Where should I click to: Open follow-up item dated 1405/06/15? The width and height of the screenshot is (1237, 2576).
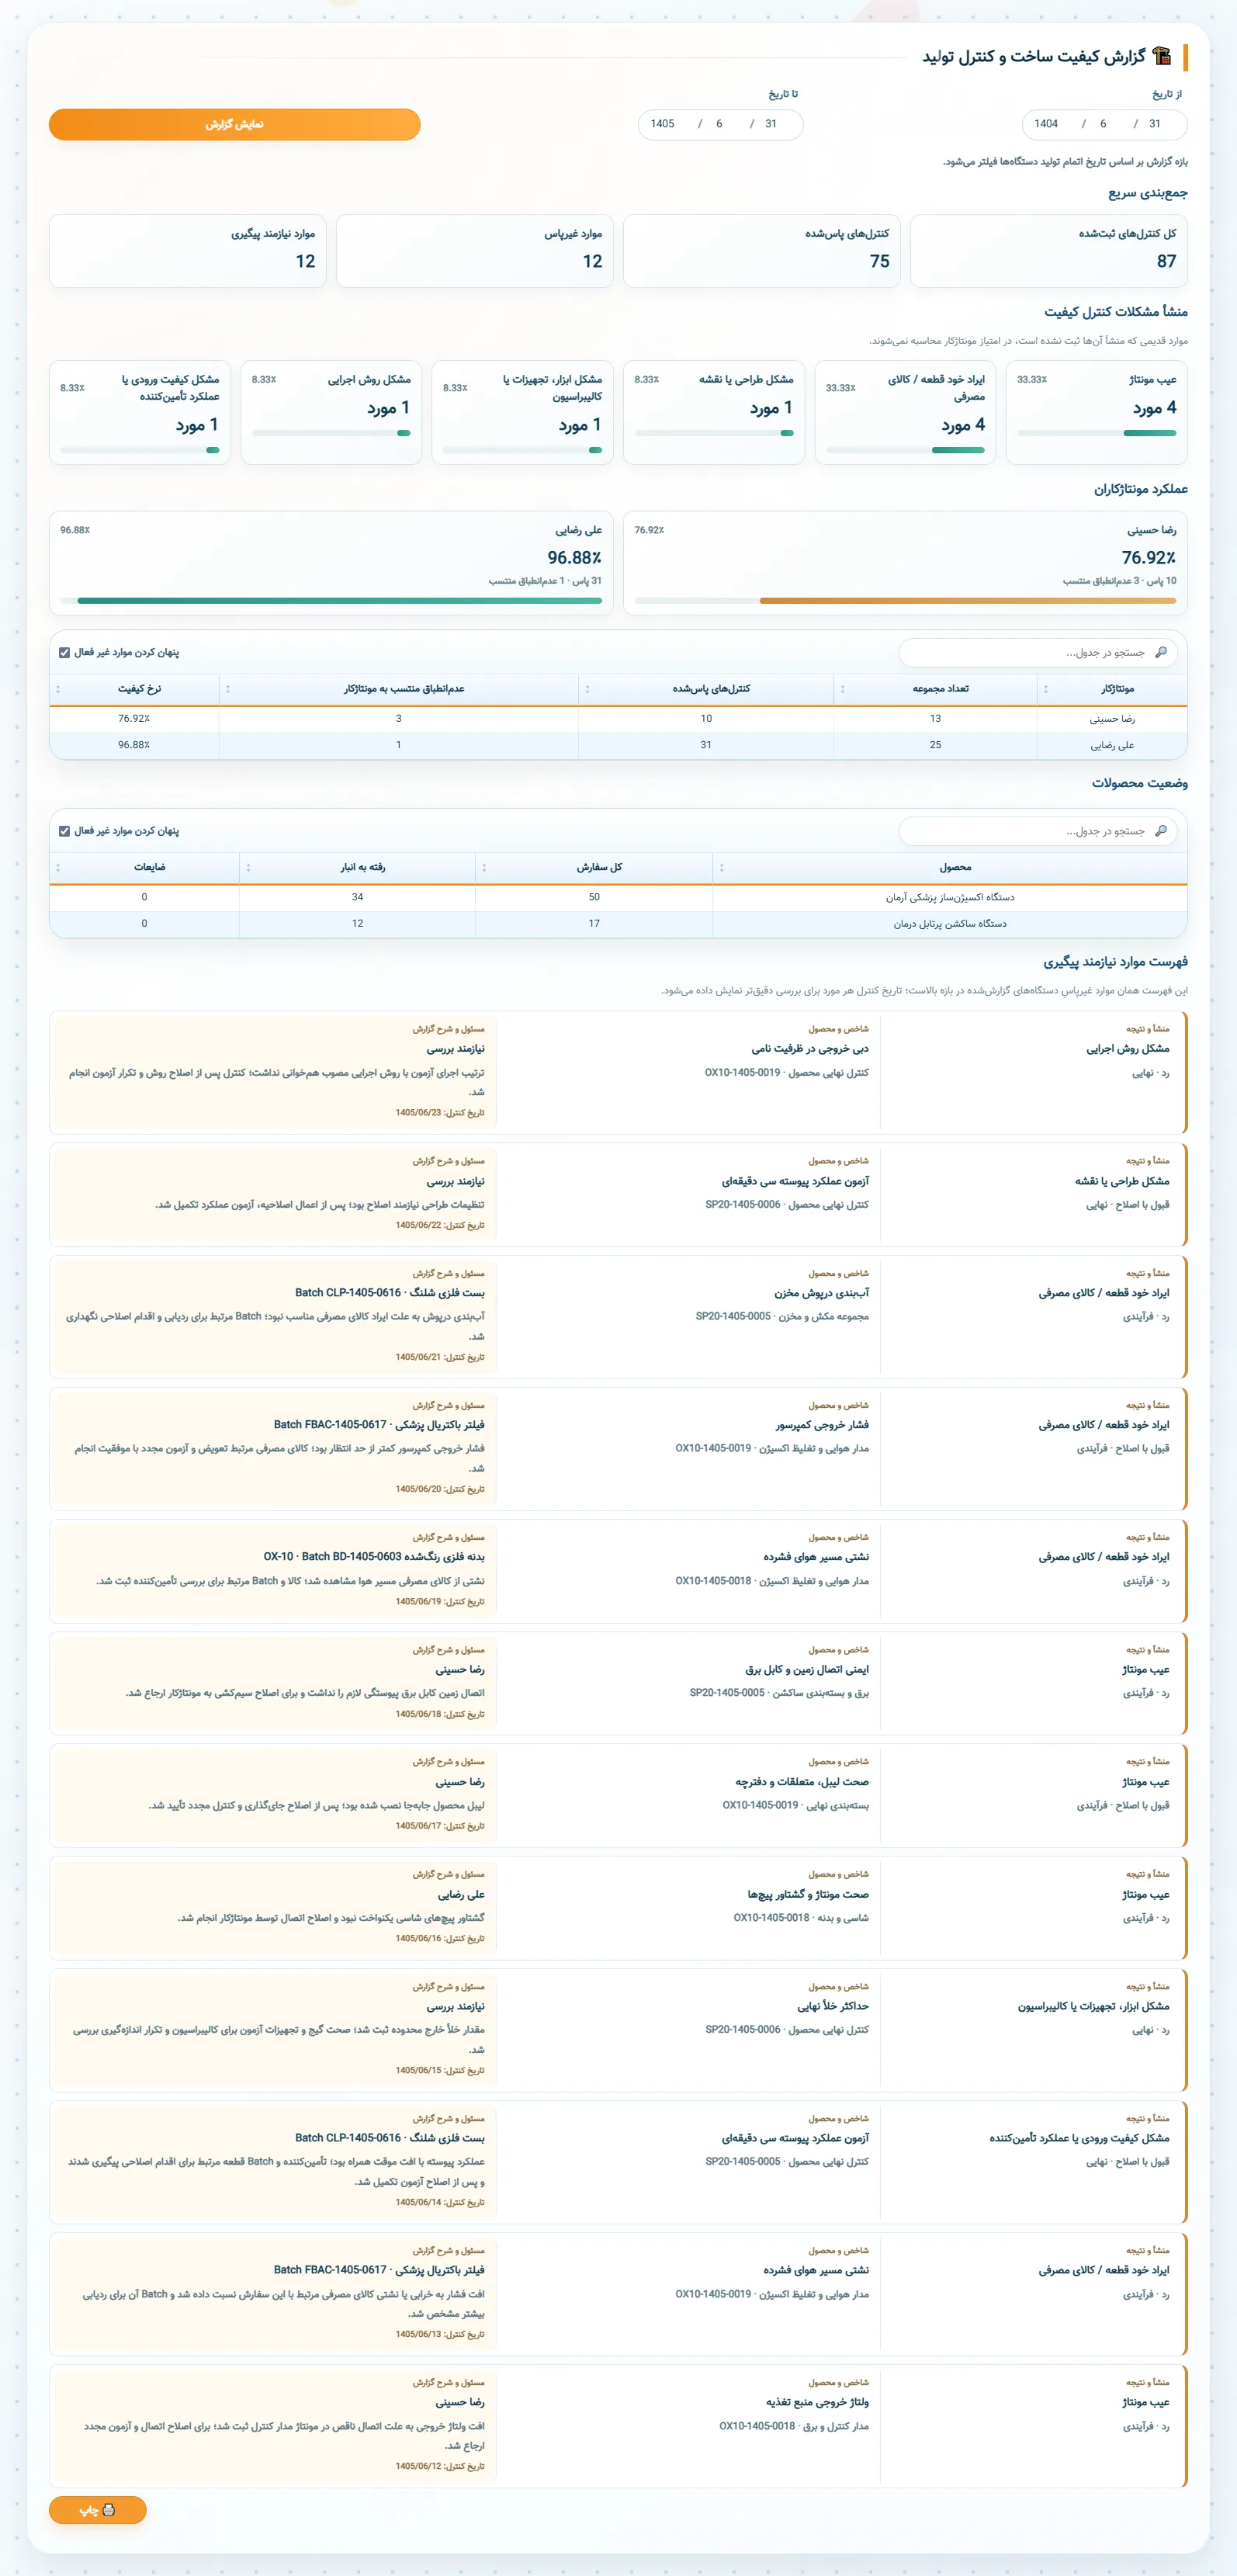(618, 2030)
